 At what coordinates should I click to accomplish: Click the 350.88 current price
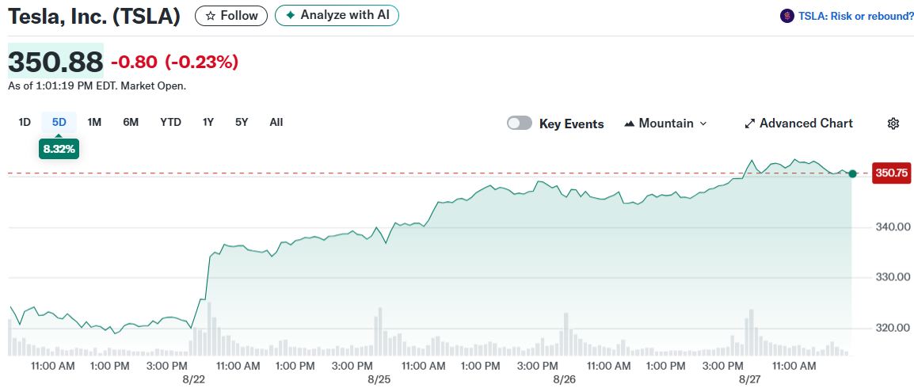(55, 61)
